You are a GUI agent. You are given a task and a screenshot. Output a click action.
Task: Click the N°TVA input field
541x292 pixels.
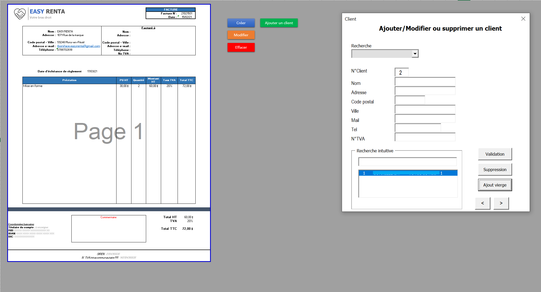tap(425, 137)
